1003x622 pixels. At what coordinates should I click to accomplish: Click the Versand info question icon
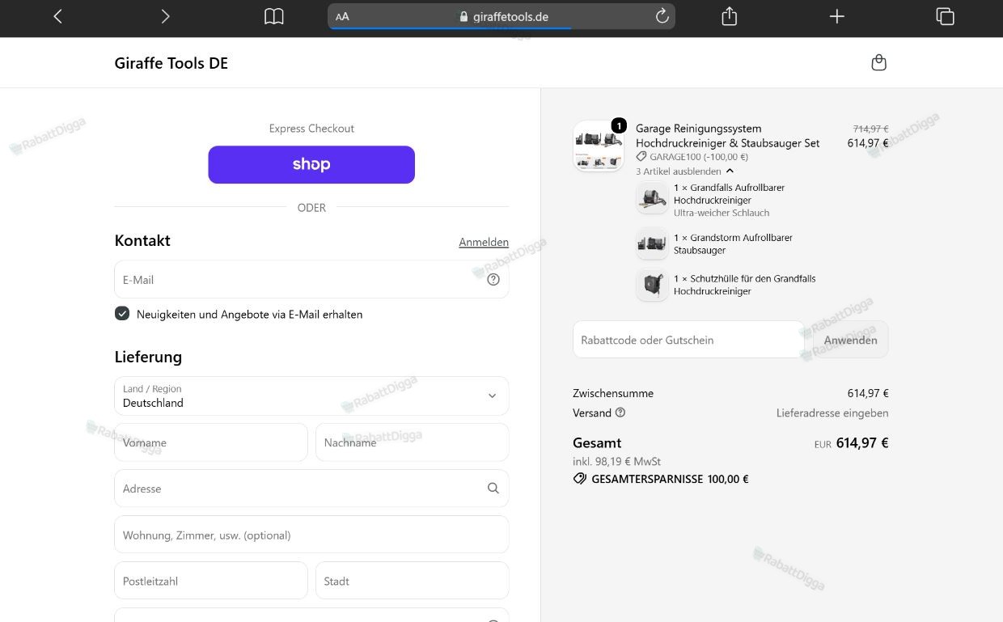pos(620,413)
